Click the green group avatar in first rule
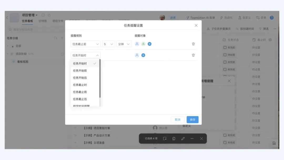The image size is (284, 160). pyautogui.click(x=143, y=44)
